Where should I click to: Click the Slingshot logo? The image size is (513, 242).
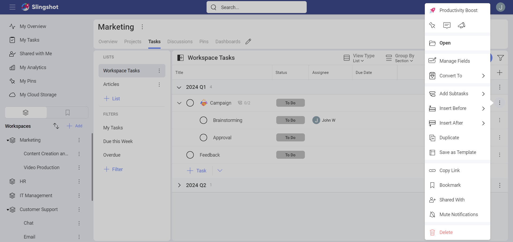[x=40, y=7]
